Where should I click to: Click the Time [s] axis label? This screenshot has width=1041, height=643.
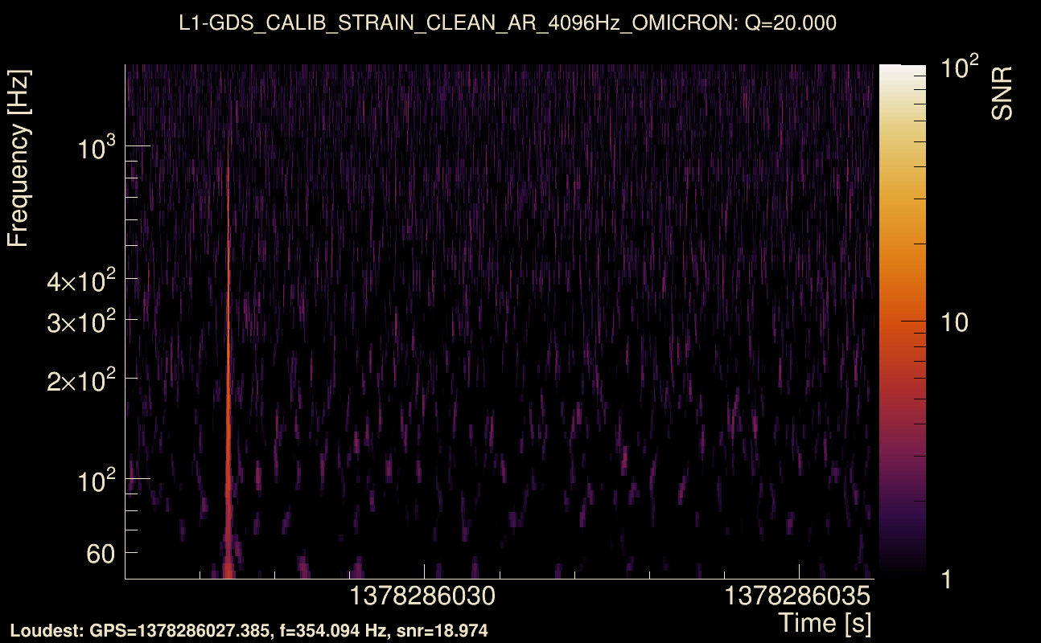824,622
